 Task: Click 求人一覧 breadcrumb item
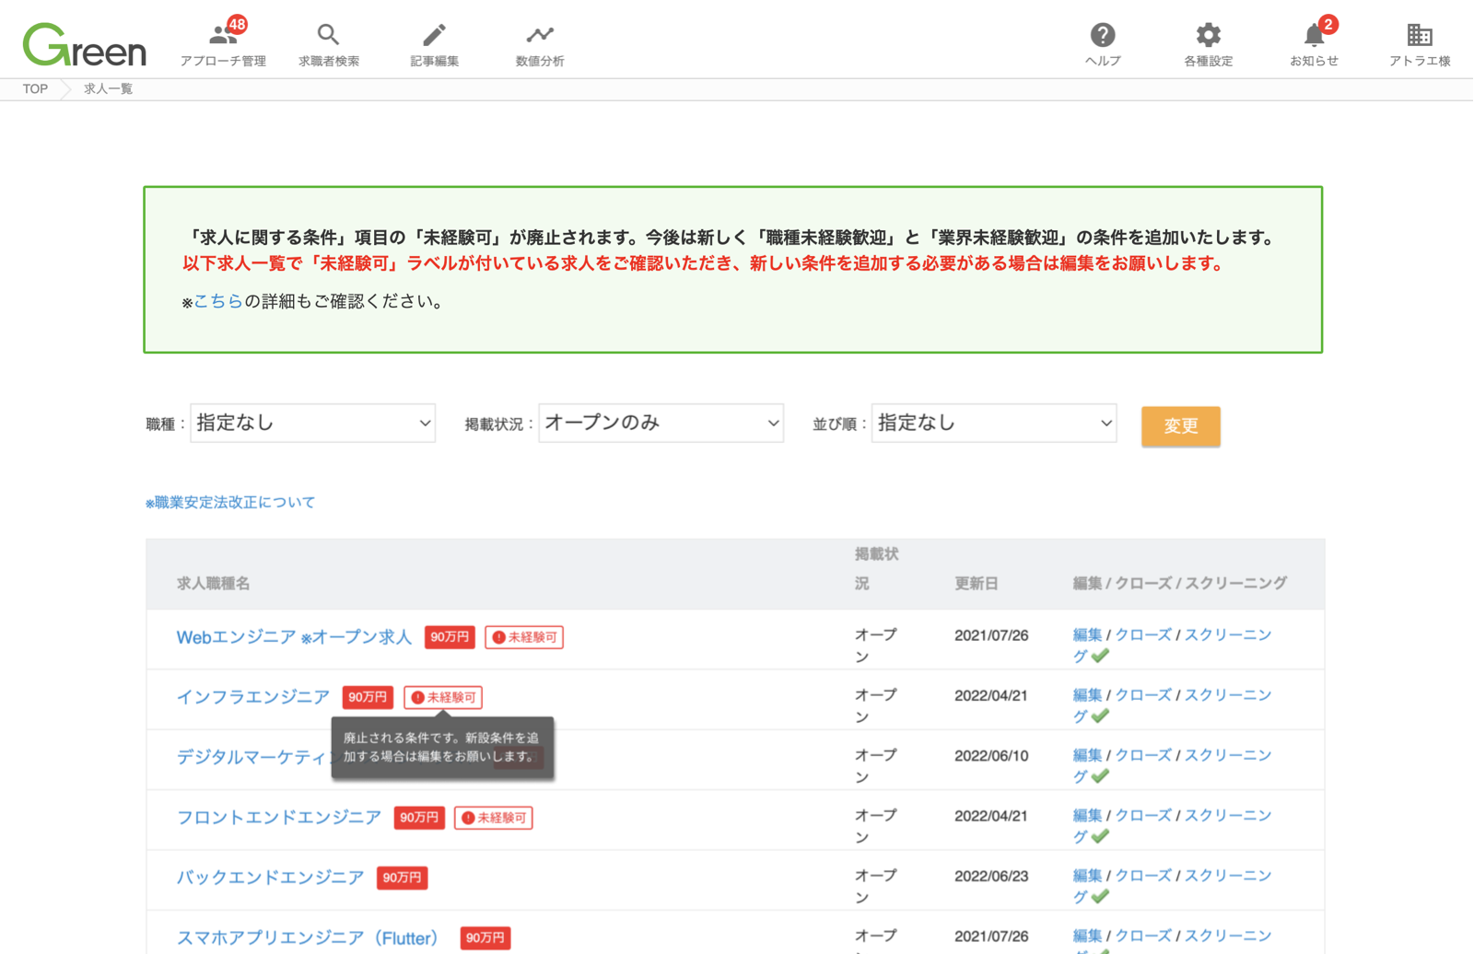click(108, 89)
